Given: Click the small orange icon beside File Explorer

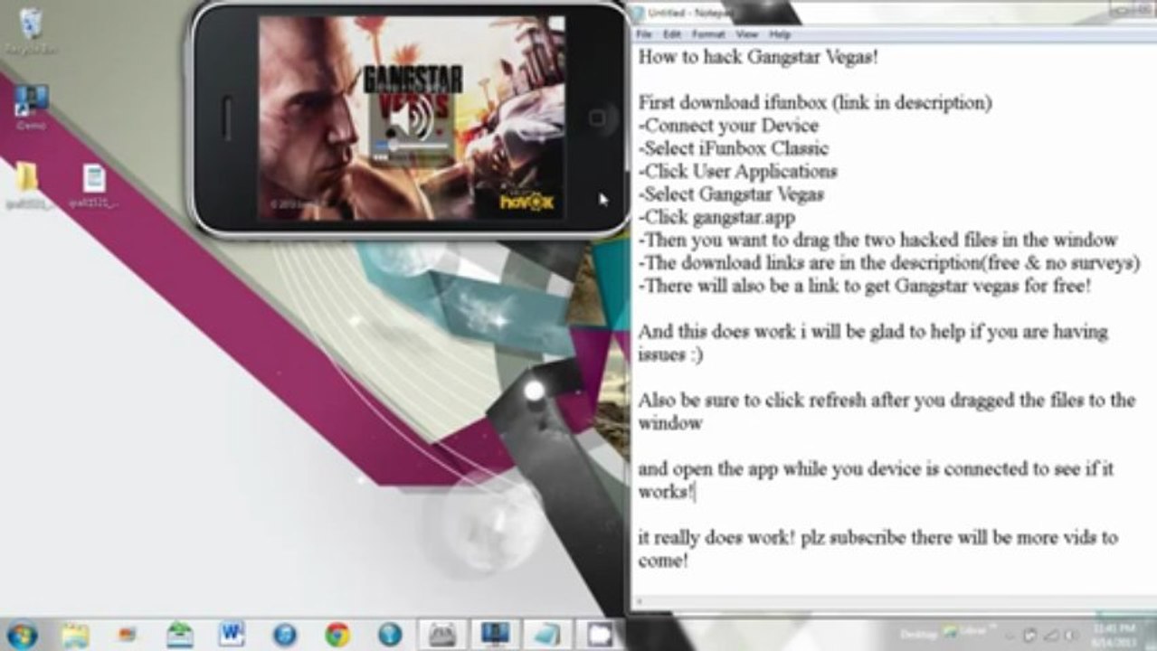Looking at the screenshot, I should click(128, 634).
